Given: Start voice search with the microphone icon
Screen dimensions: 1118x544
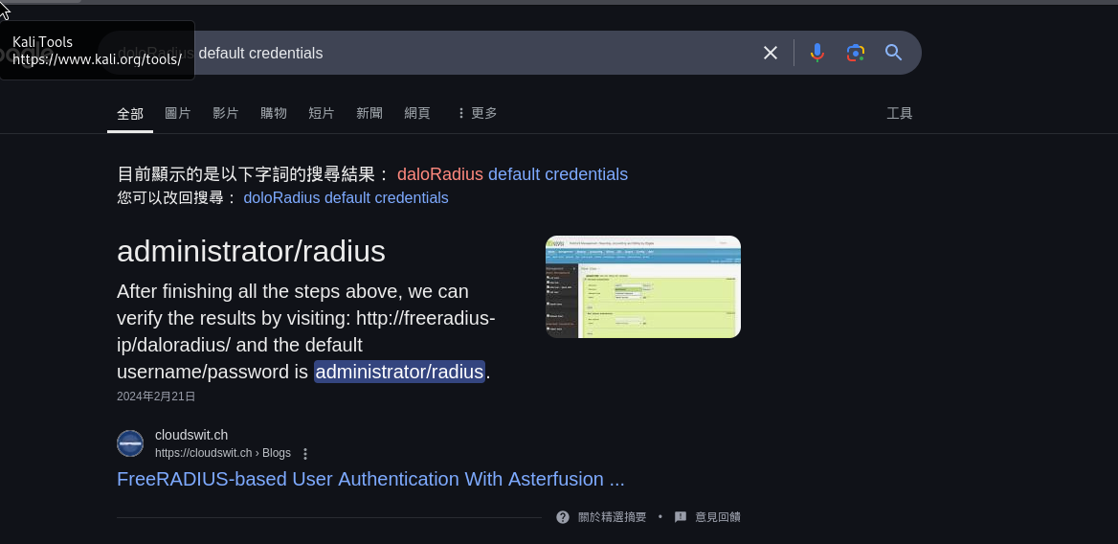Looking at the screenshot, I should (x=816, y=53).
